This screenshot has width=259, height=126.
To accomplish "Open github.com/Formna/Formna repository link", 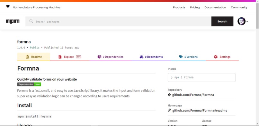I will coord(193,95).
